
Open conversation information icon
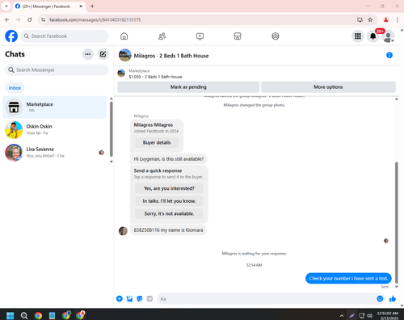389,55
